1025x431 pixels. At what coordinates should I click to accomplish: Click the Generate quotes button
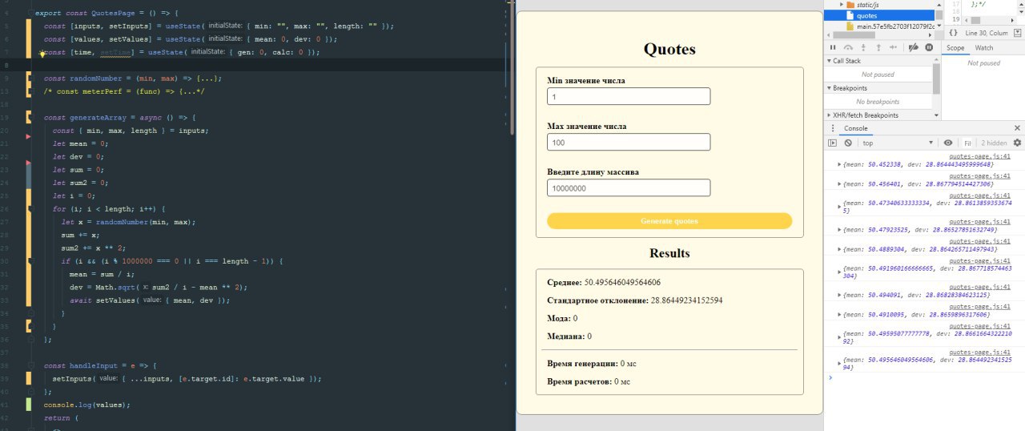(x=669, y=221)
